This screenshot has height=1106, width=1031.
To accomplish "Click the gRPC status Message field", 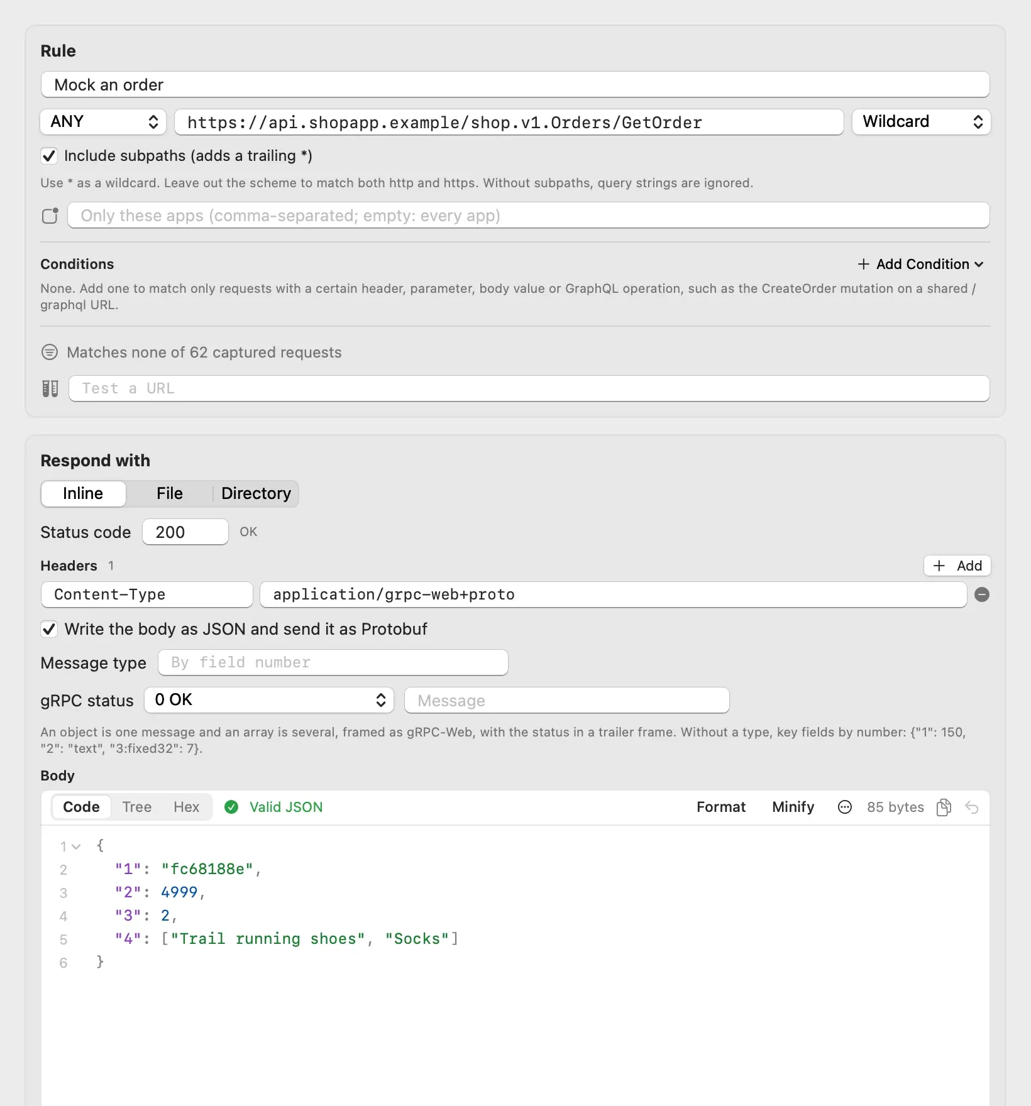I will (x=567, y=700).
